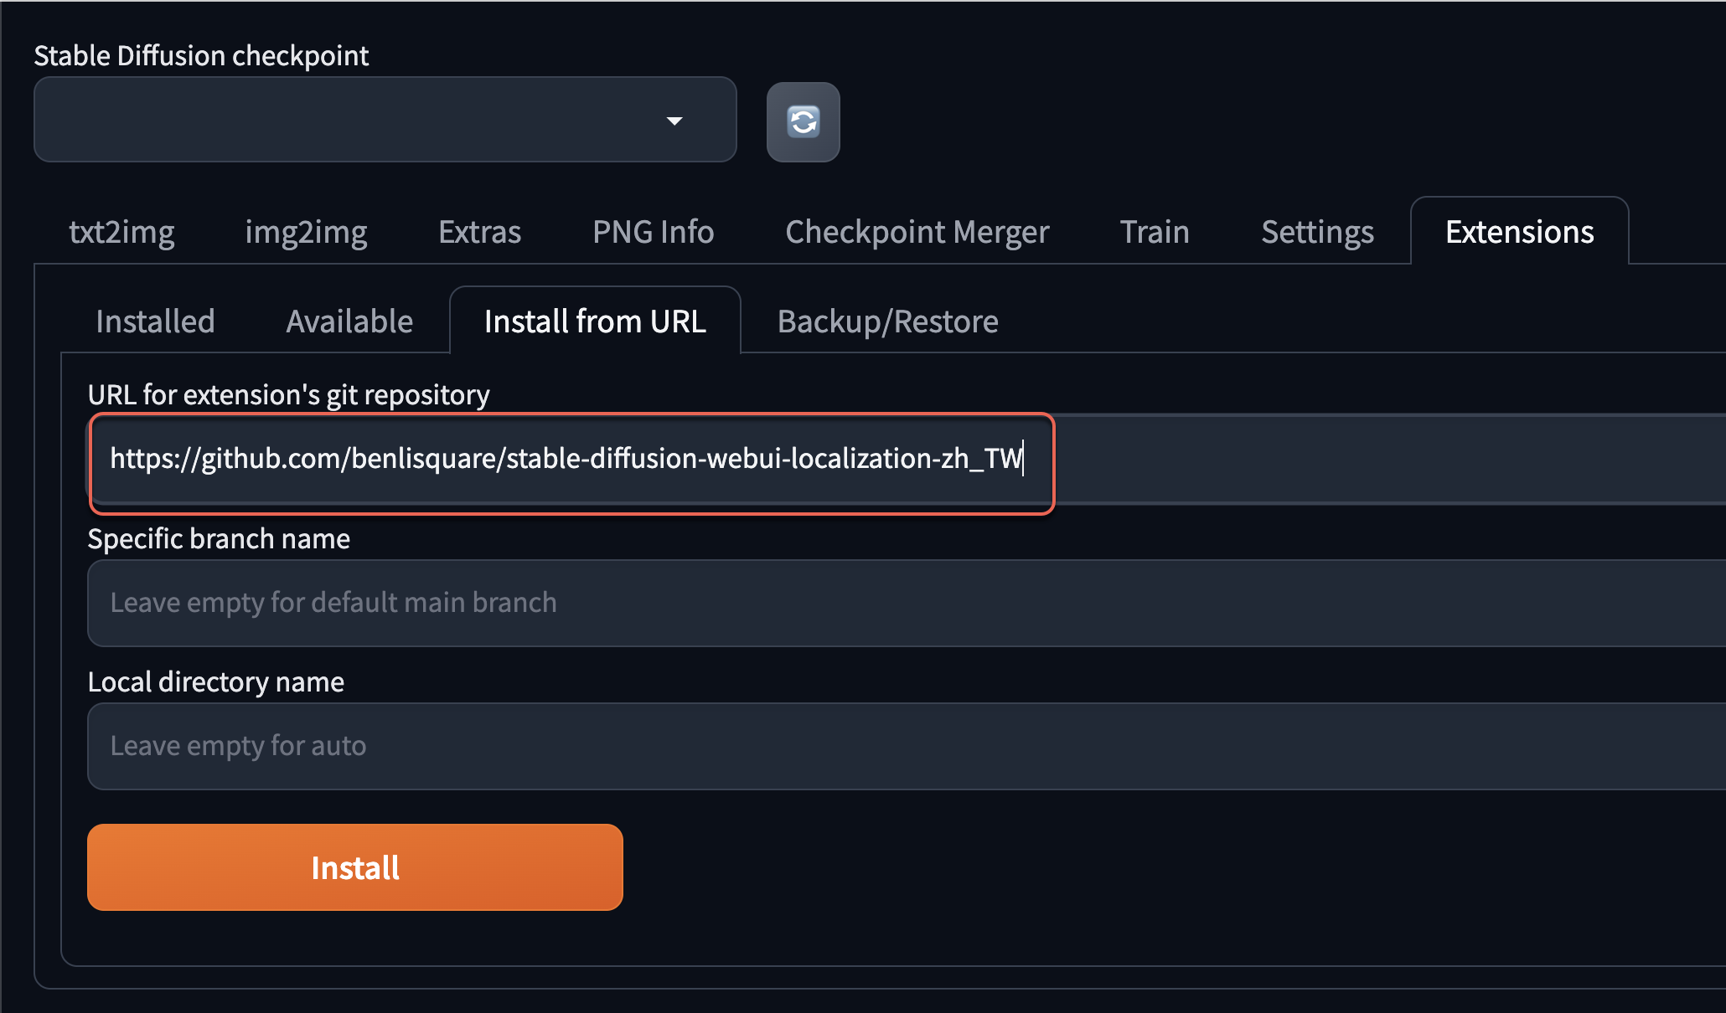This screenshot has height=1013, width=1726.
Task: Click the refresh checkpoint list icon
Action: pyautogui.click(x=803, y=122)
